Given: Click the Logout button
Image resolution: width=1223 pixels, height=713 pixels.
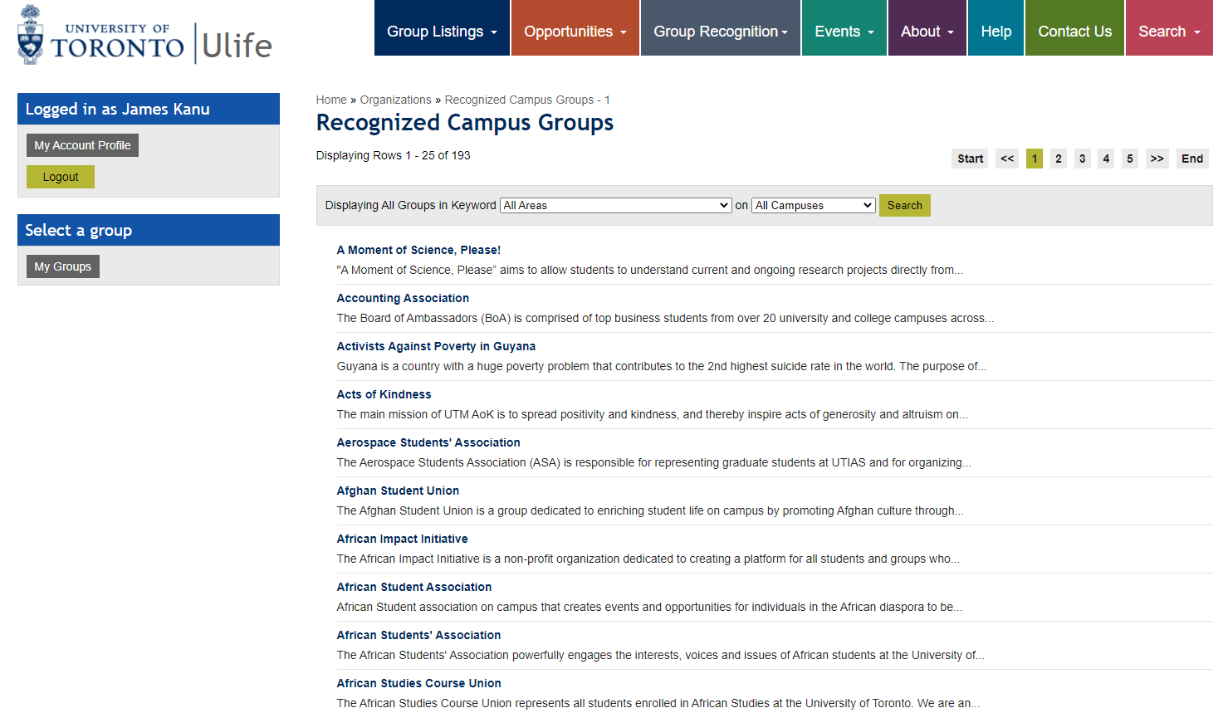Looking at the screenshot, I should click(x=61, y=177).
